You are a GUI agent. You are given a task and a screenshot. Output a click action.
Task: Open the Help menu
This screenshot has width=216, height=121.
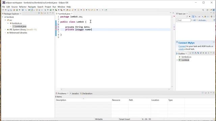coord(69,7)
